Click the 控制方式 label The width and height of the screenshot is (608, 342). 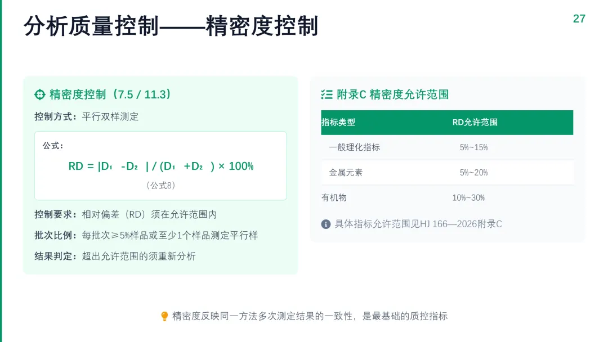tap(55, 116)
